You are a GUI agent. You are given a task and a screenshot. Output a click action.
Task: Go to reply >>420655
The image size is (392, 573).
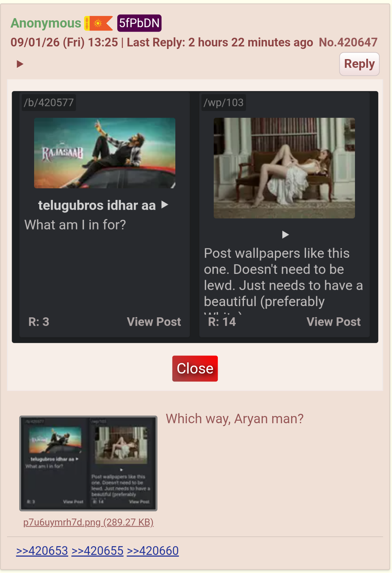(x=98, y=551)
